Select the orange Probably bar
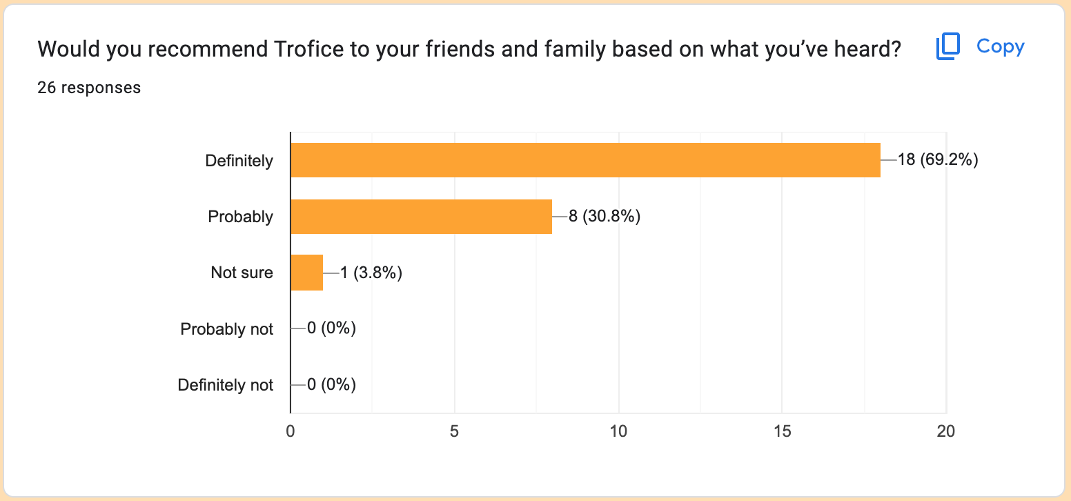 pos(421,217)
